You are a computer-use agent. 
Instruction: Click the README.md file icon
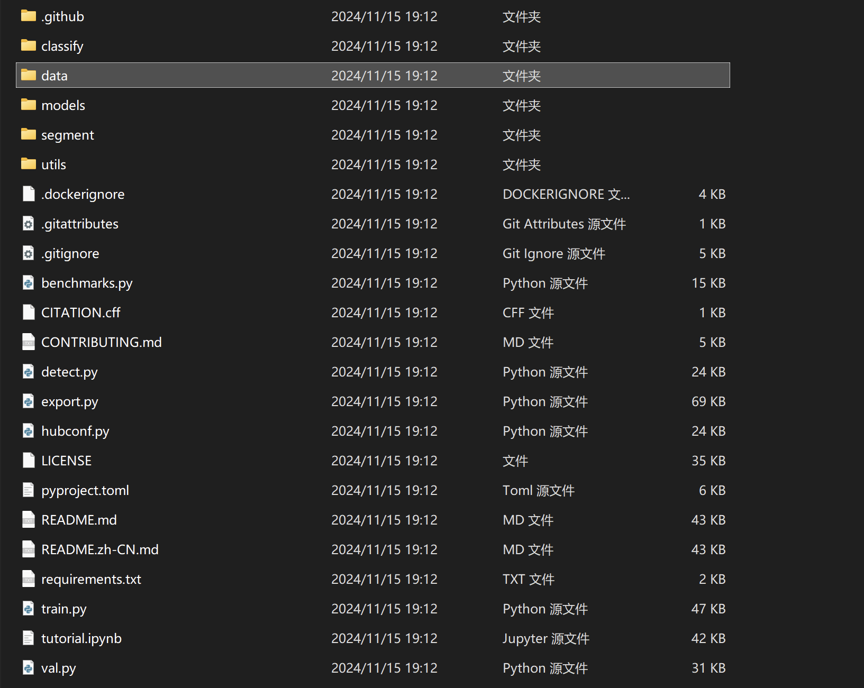[x=29, y=520]
